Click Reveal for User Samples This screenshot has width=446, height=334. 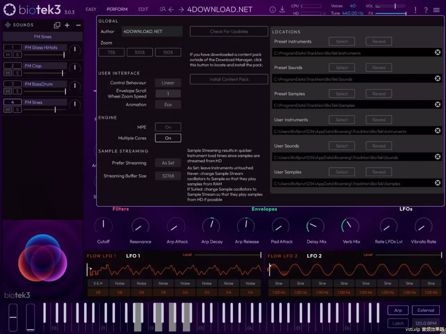pos(379,172)
